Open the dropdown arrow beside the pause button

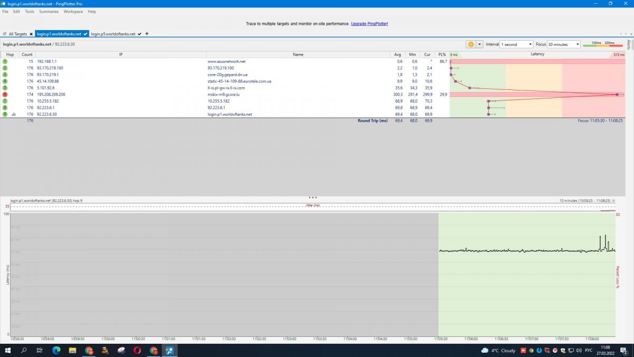click(480, 44)
